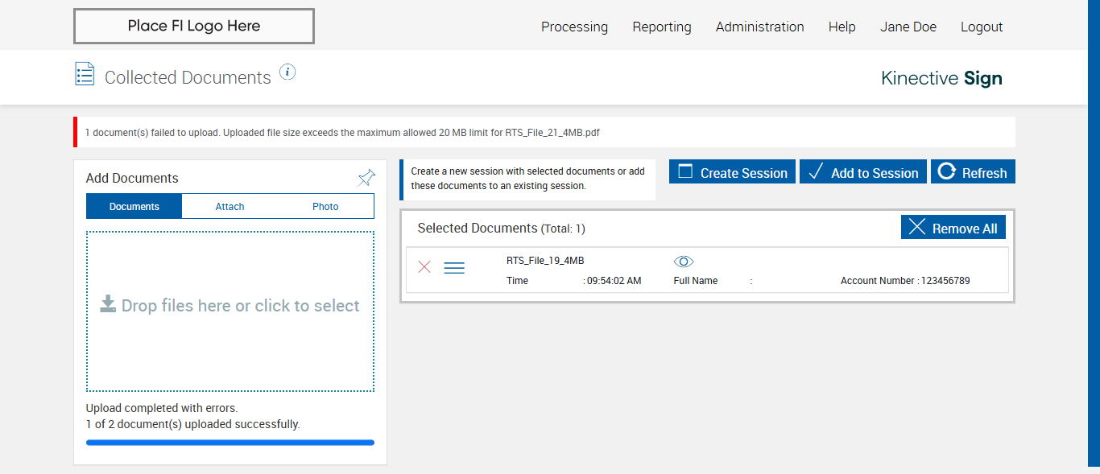Remove RTS_File_19_4MB with the X icon
1100x474 pixels.
[x=424, y=267]
